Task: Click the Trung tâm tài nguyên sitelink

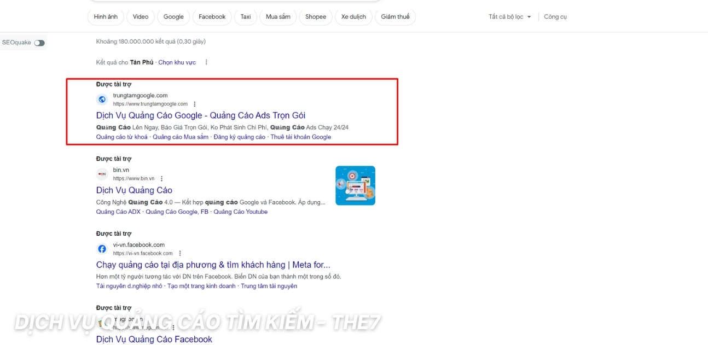Action: click(x=269, y=285)
